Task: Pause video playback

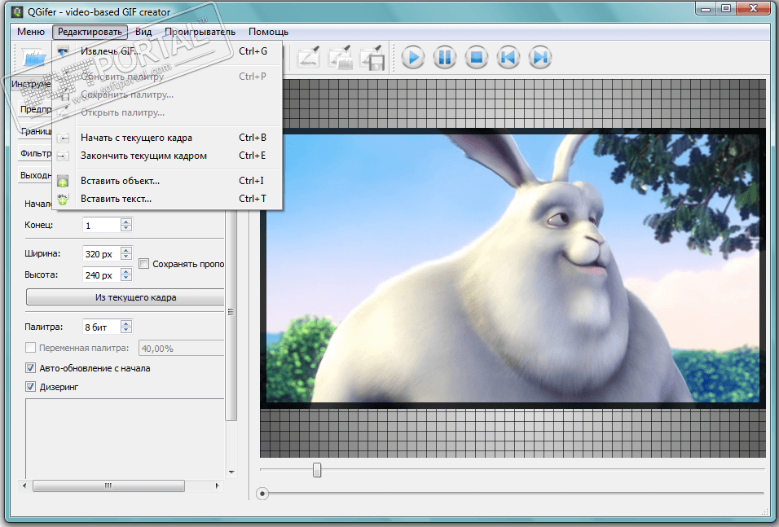Action: (x=444, y=58)
